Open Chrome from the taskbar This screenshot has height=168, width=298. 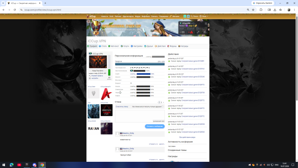coord(42,165)
